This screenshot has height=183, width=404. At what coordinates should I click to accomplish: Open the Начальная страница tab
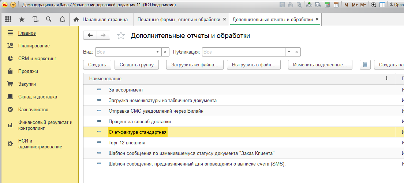pyautogui.click(x=101, y=20)
